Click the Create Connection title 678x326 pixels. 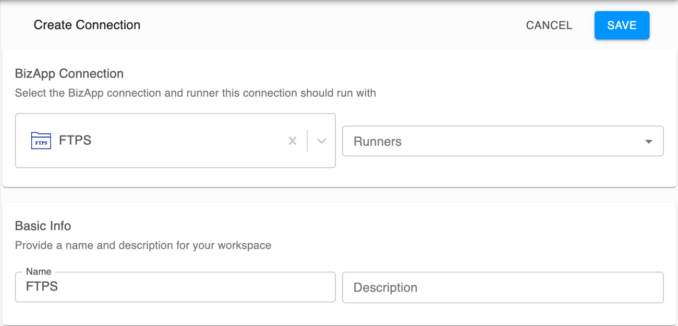point(87,25)
